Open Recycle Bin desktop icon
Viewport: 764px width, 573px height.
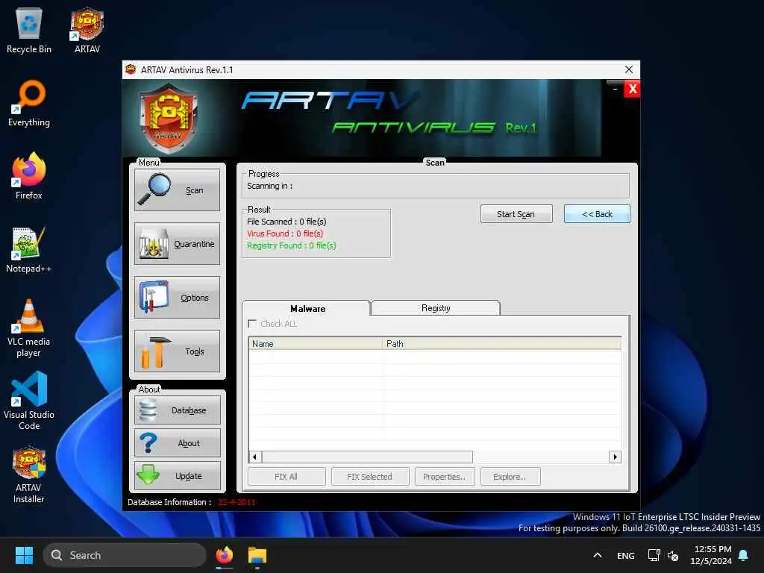tap(29, 31)
